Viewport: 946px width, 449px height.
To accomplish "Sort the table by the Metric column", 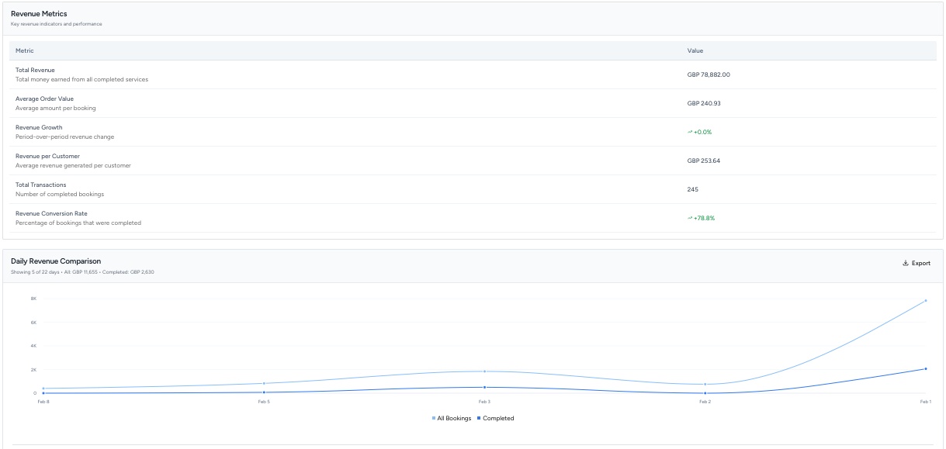I will 23,50.
